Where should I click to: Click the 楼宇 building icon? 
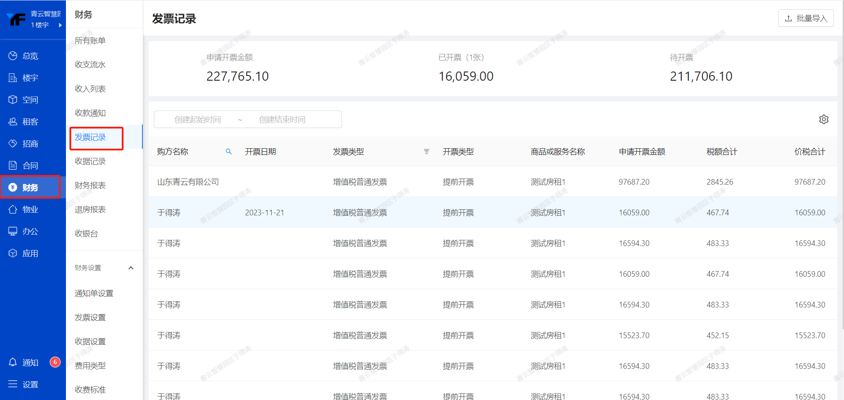point(13,78)
